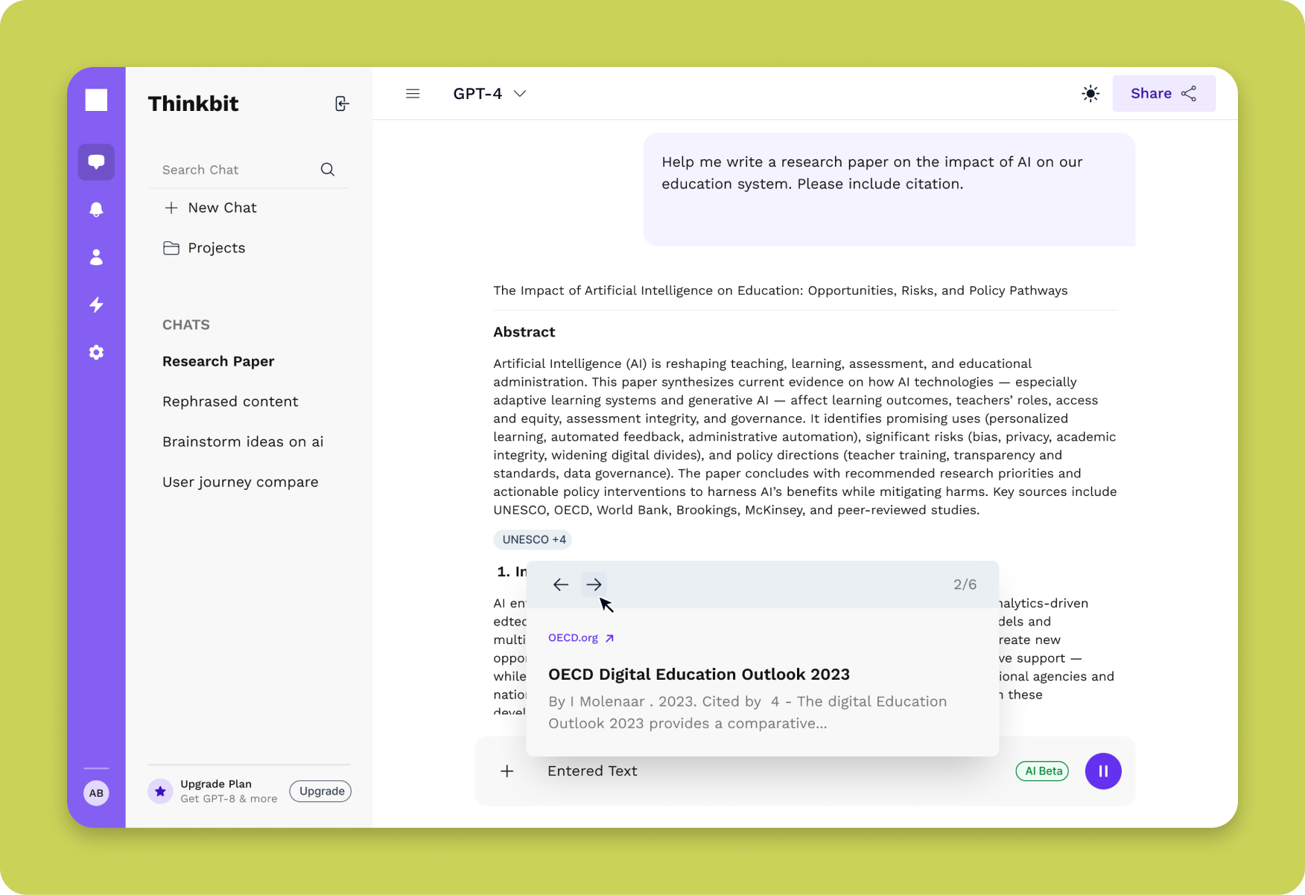Open the OECD.org source link
The width and height of the screenshot is (1305, 895).
pos(580,638)
